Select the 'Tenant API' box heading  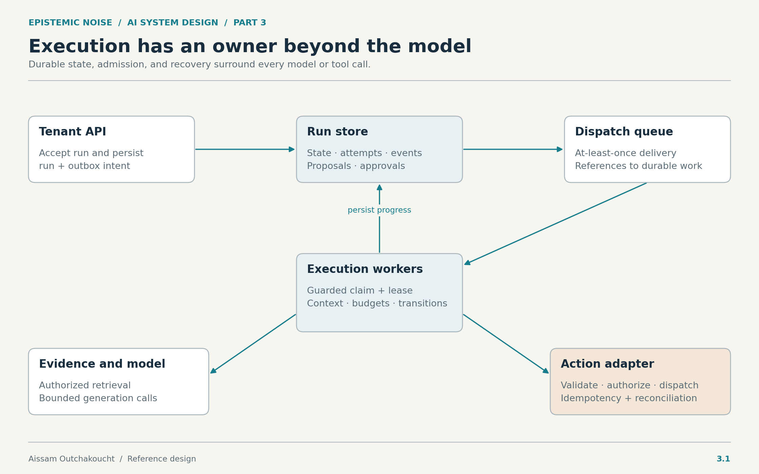tap(73, 132)
